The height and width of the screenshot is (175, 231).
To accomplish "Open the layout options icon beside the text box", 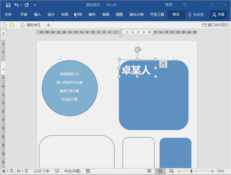I will pos(163,64).
